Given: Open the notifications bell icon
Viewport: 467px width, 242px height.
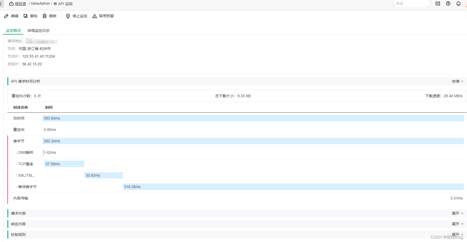Looking at the screenshot, I should 459,3.
